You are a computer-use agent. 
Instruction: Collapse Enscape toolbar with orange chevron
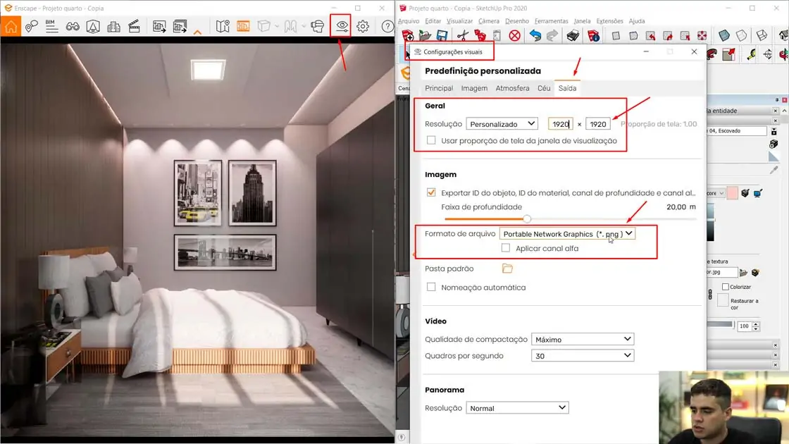coord(197,32)
